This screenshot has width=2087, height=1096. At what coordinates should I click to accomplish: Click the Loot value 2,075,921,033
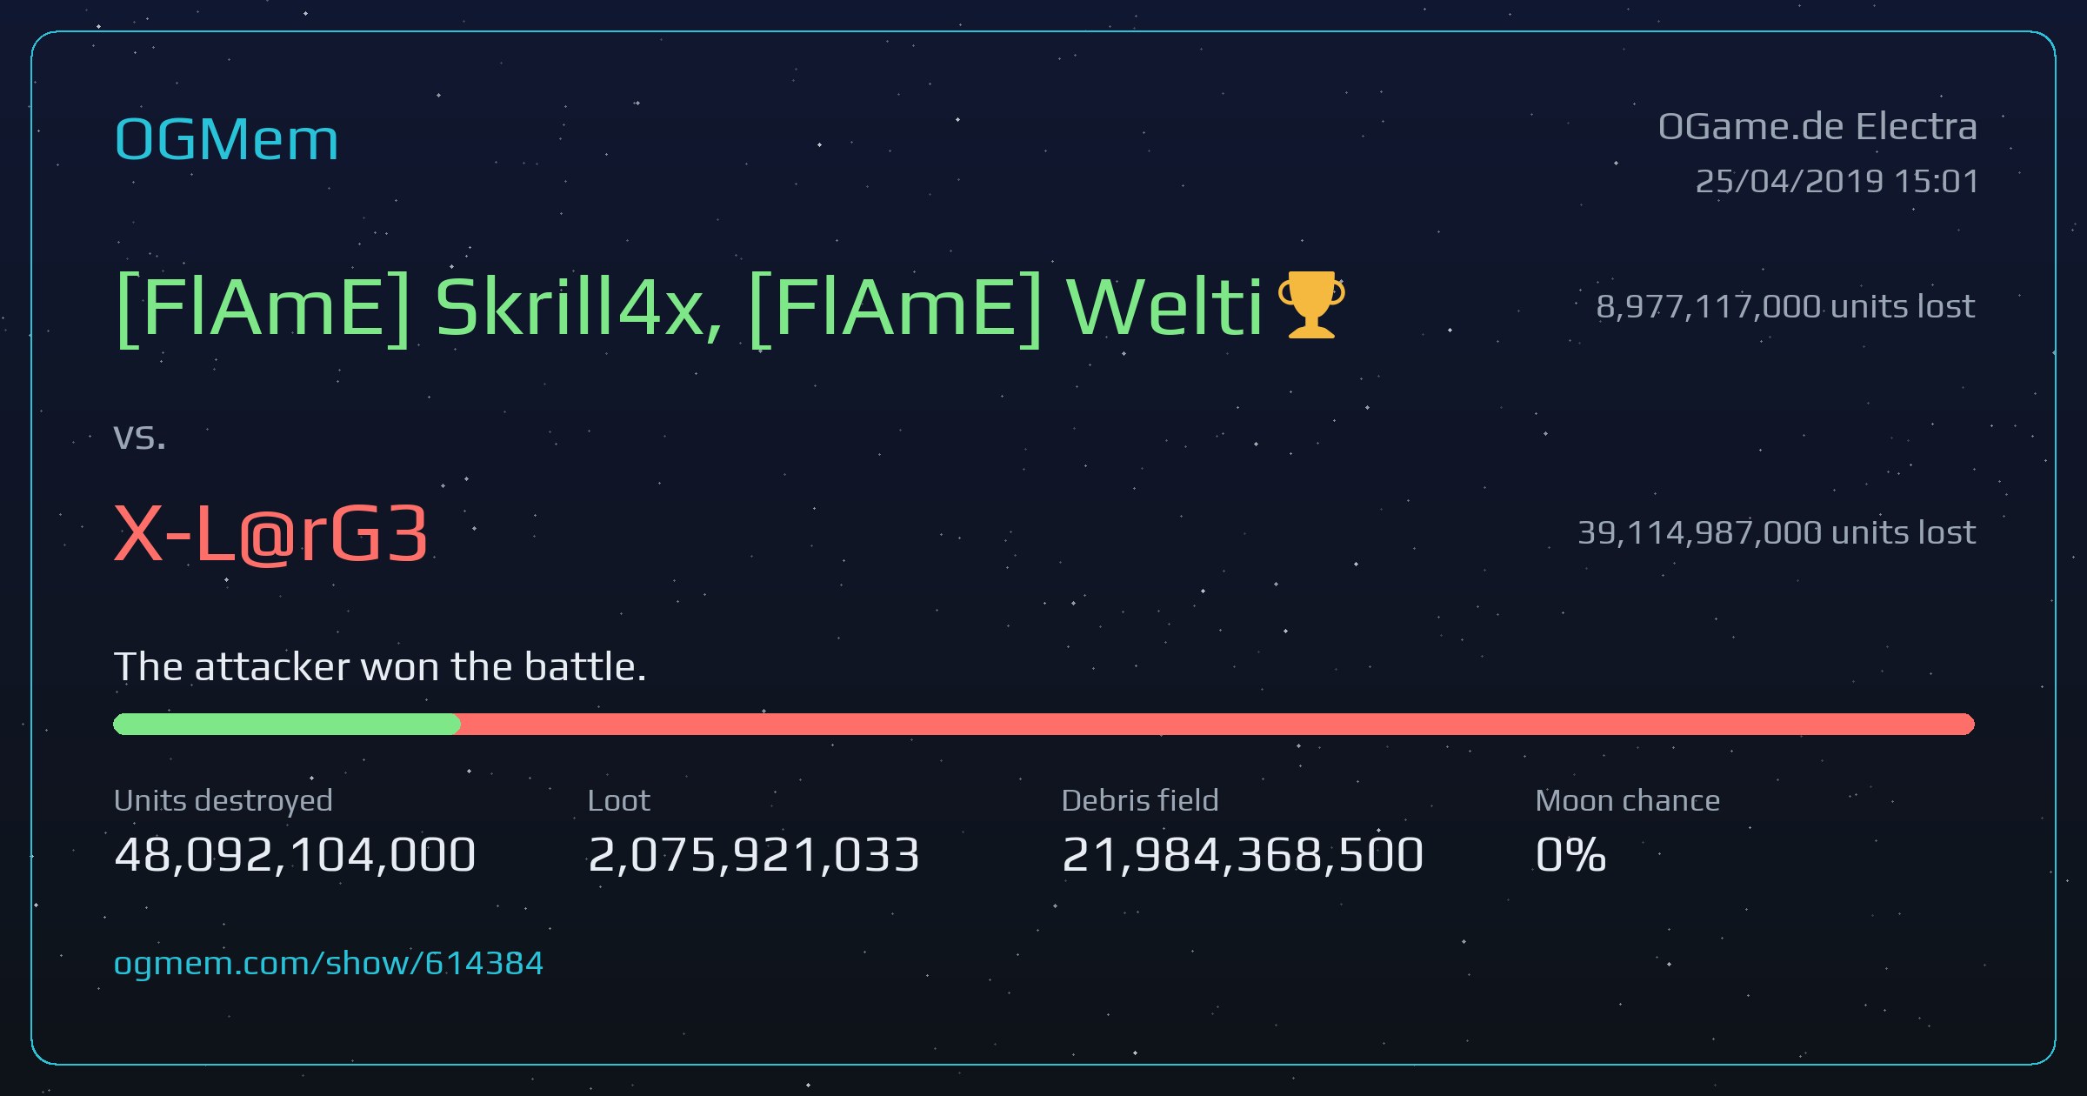754,854
